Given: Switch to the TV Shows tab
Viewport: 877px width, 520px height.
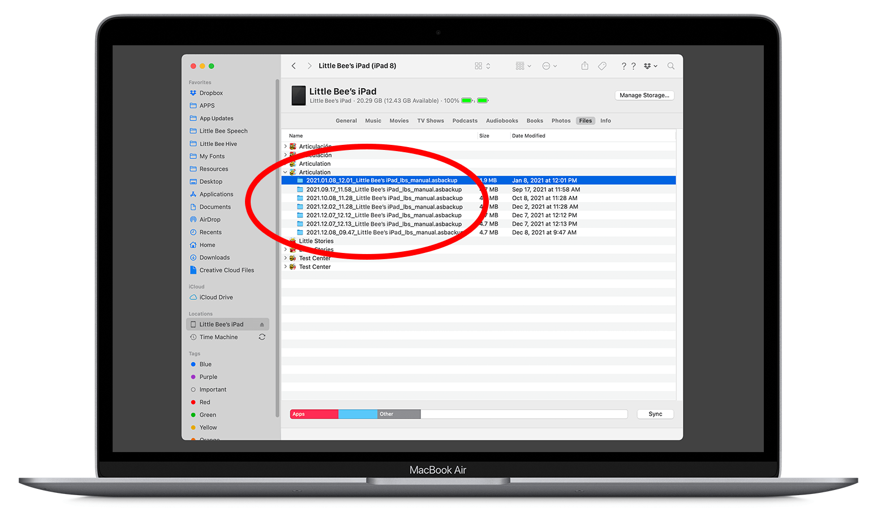Looking at the screenshot, I should [x=431, y=121].
